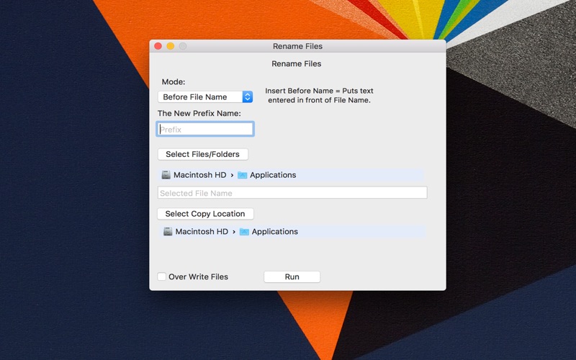Click the Selected File Name text field
Screen dimensions: 576x360
[292, 193]
